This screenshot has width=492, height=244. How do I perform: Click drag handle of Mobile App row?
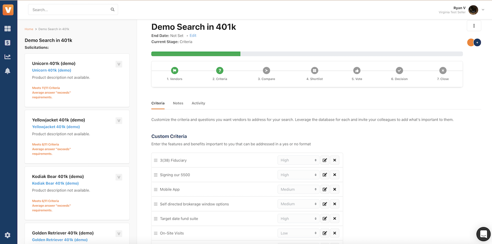click(x=156, y=189)
